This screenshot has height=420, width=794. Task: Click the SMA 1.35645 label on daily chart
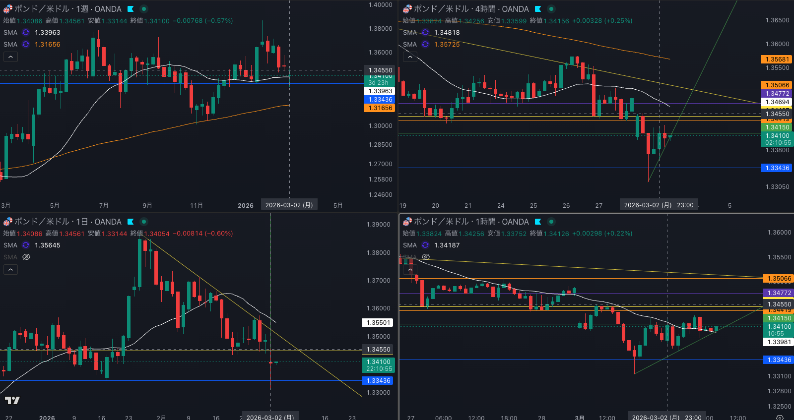[x=47, y=245]
